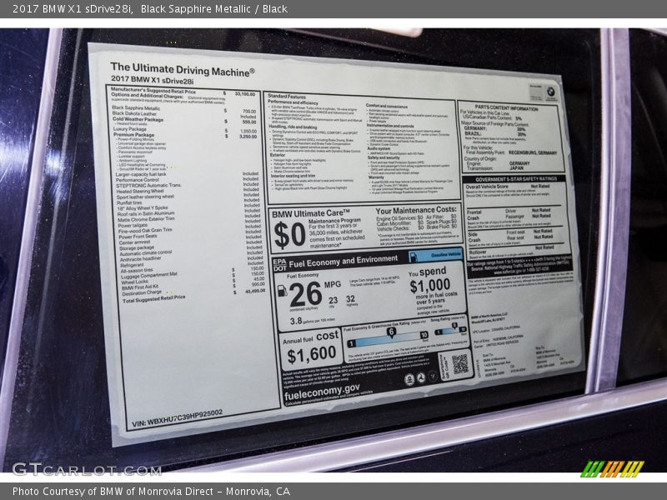The width and height of the screenshot is (667, 500).
Task: Click the '23' city MPG value
Action: click(x=333, y=300)
